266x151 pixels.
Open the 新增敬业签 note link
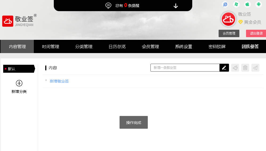point(59,81)
